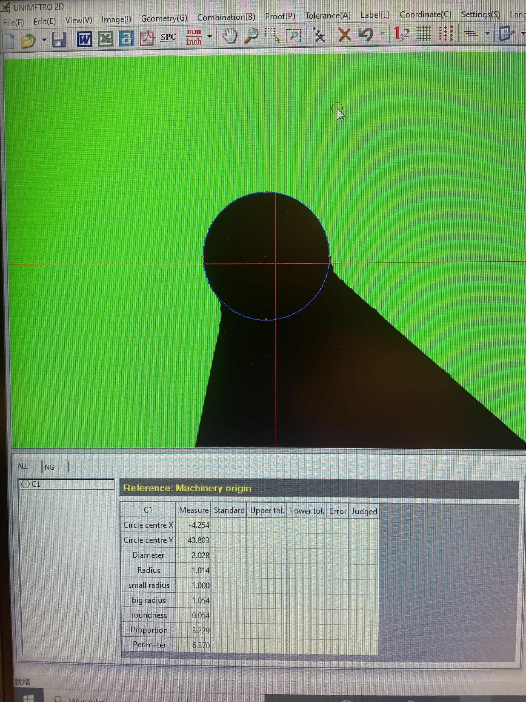Choose the dashed rectangle selection tool
526x702 pixels.
(x=272, y=35)
